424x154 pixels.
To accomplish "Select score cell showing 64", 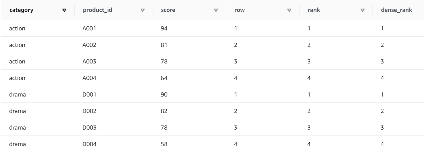I will (164, 78).
